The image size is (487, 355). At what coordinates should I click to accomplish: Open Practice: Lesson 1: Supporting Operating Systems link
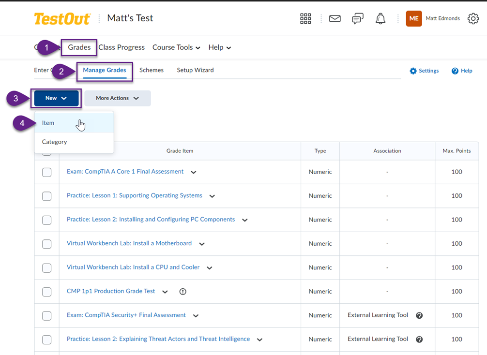(135, 195)
